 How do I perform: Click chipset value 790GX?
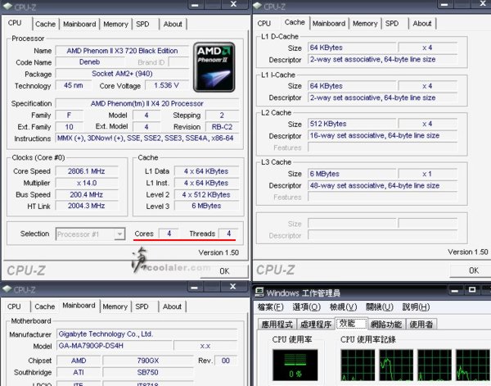148,361
